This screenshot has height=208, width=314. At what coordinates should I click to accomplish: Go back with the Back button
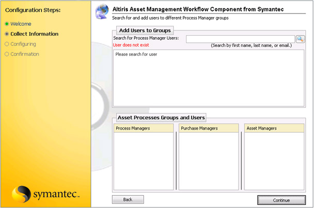[x=128, y=199]
